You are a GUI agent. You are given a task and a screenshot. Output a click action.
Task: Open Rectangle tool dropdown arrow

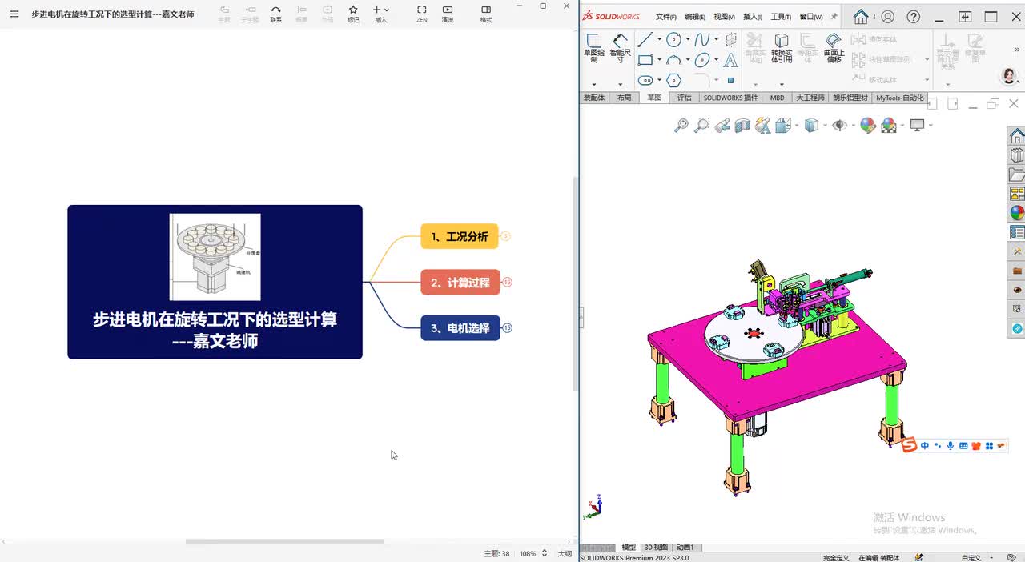(x=659, y=60)
